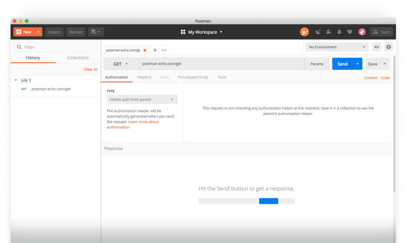This screenshot has height=243, width=407.
Task: Open the Code link
Action: pos(385,78)
